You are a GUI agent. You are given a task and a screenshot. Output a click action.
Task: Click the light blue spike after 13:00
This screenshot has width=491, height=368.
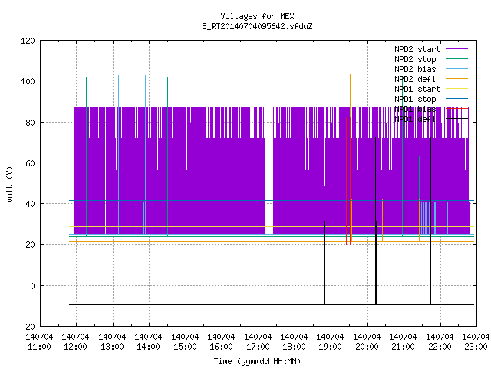pyautogui.click(x=118, y=155)
